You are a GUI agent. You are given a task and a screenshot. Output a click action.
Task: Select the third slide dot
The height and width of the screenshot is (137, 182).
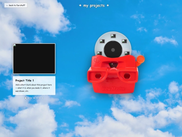31,98
